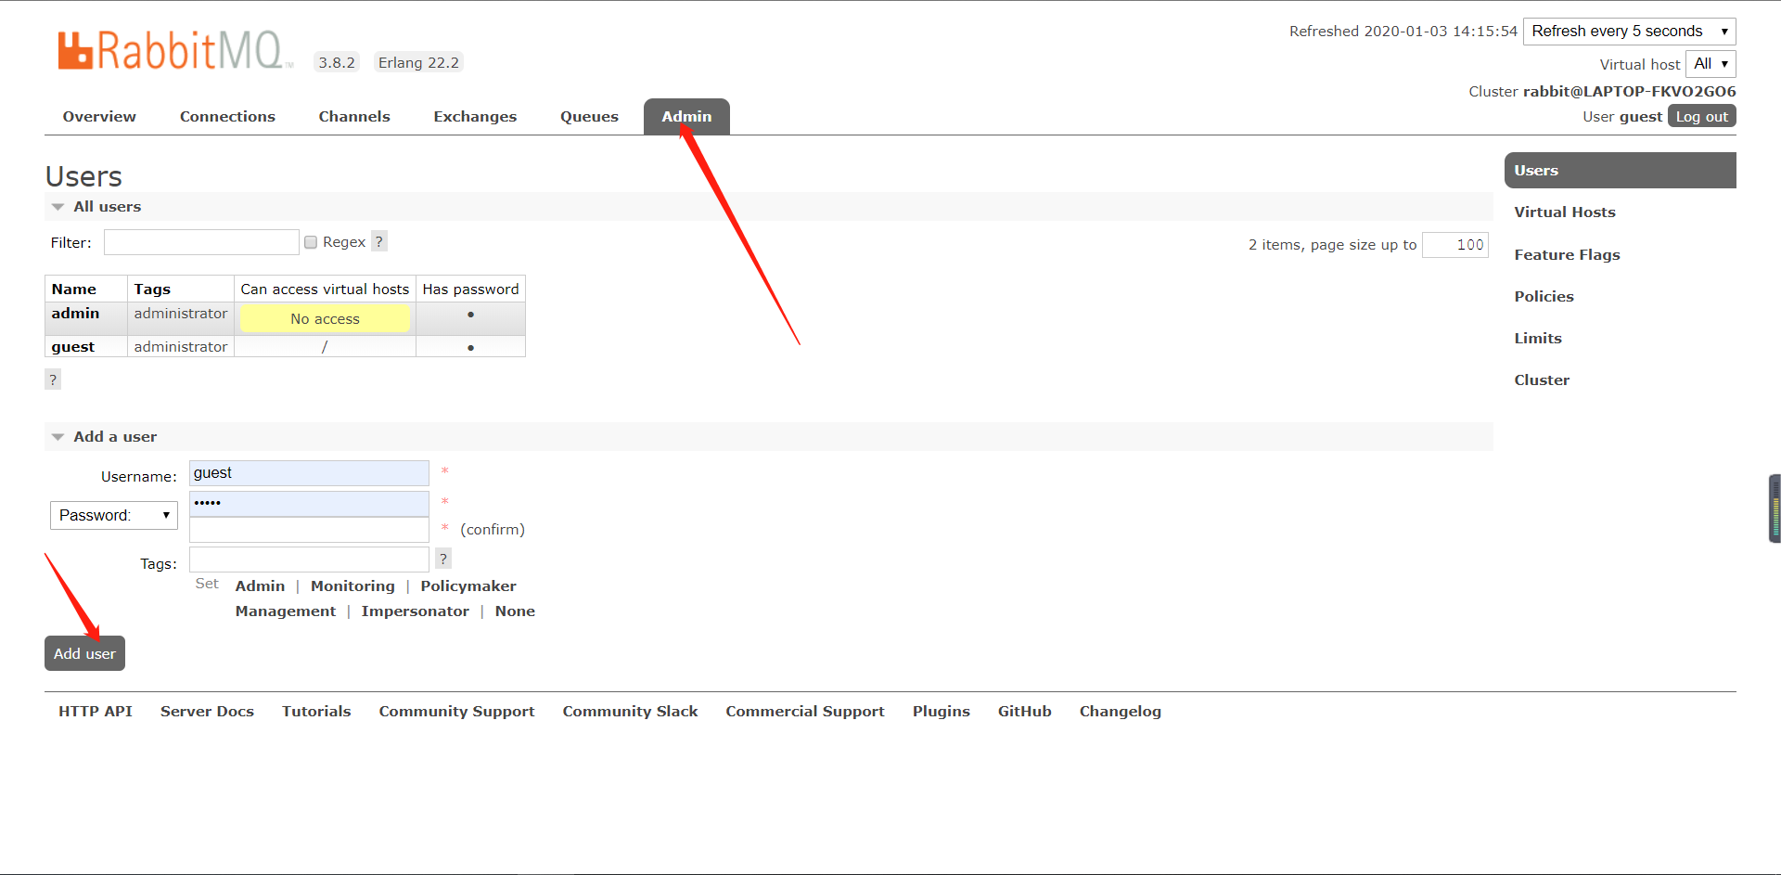
Task: Open the Plugins footer link
Action: tap(941, 711)
